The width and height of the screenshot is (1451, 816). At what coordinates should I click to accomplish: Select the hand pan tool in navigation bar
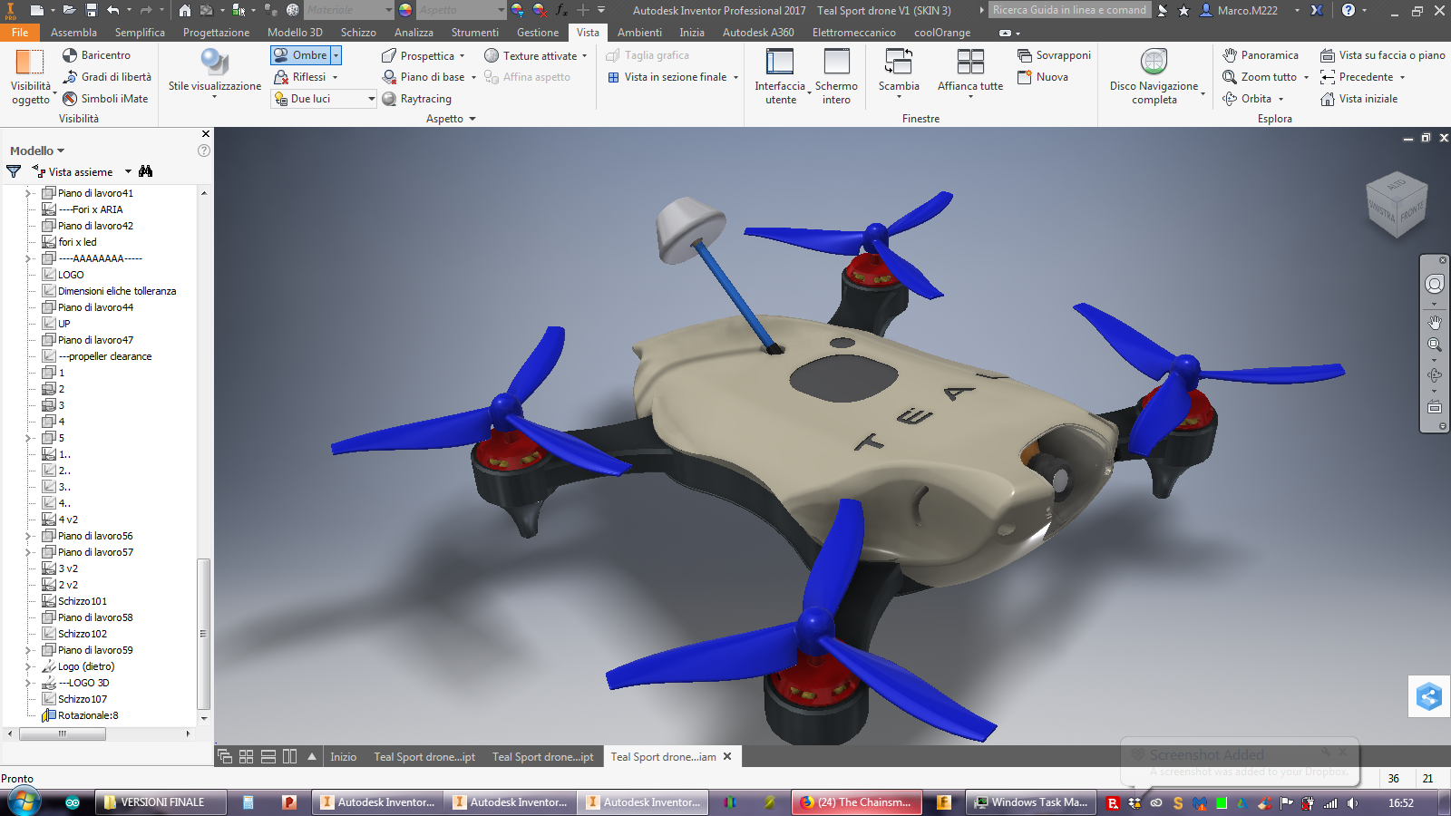(1434, 322)
